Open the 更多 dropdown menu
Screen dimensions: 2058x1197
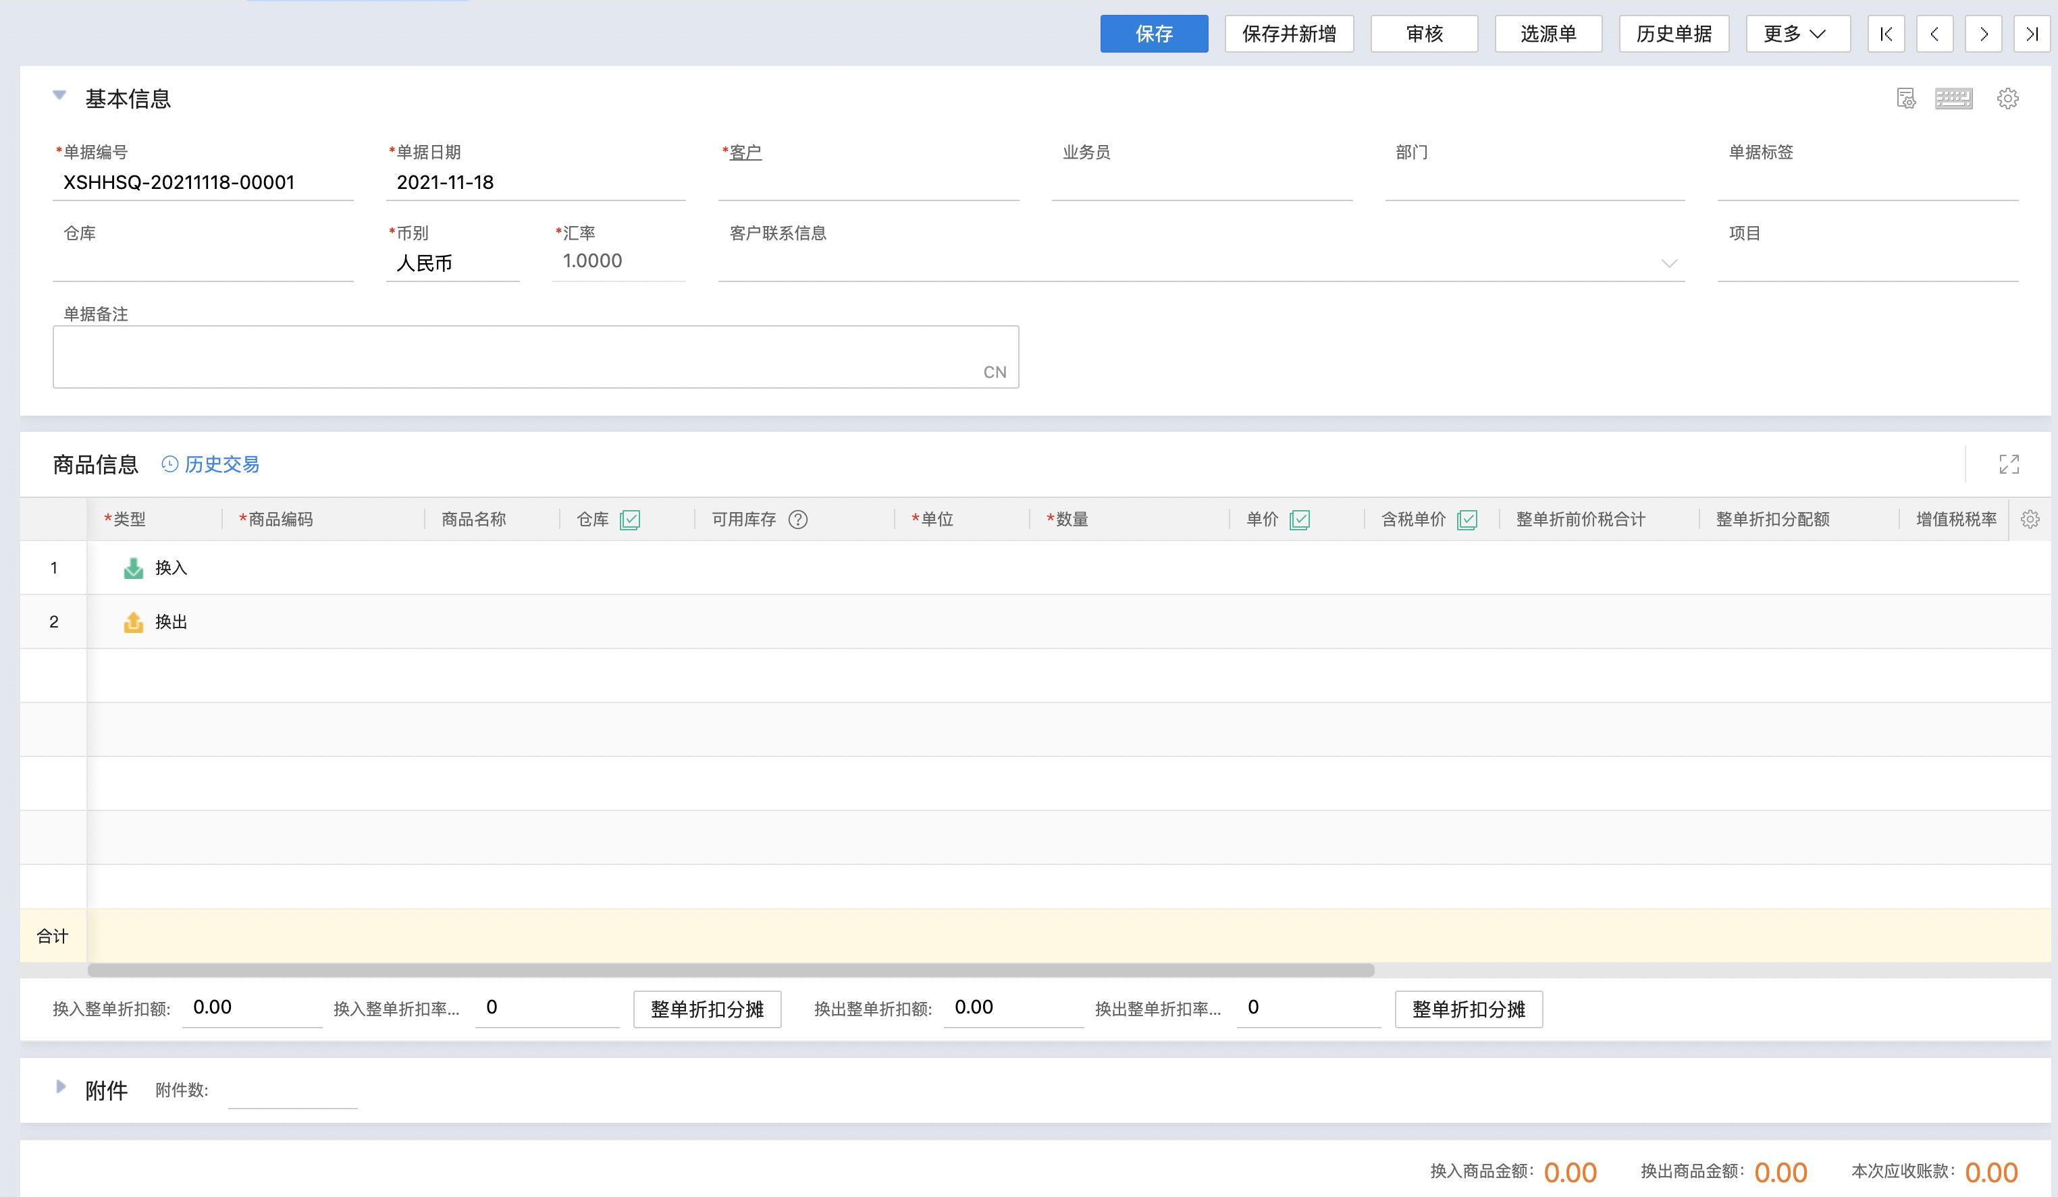click(1797, 34)
